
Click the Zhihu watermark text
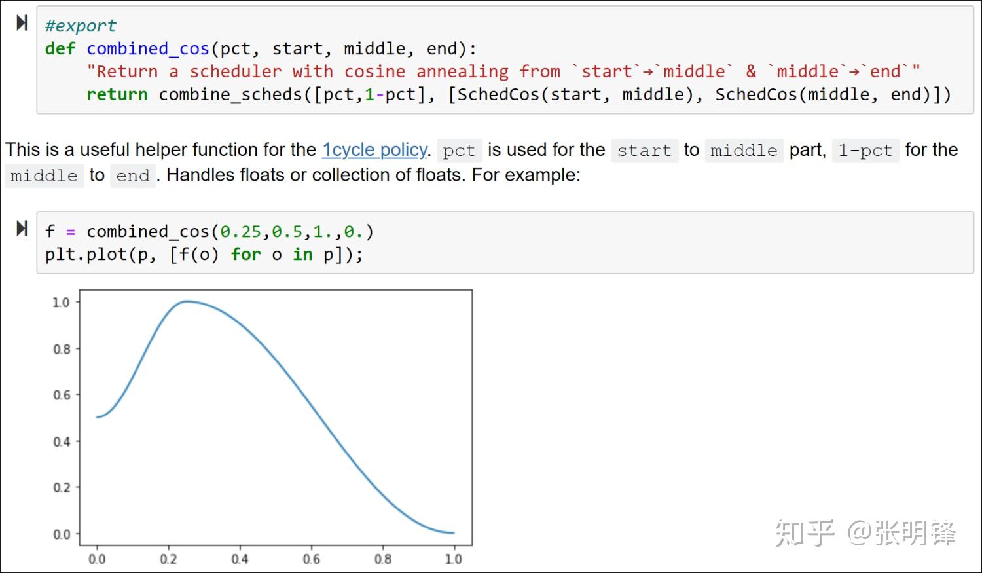(x=865, y=533)
